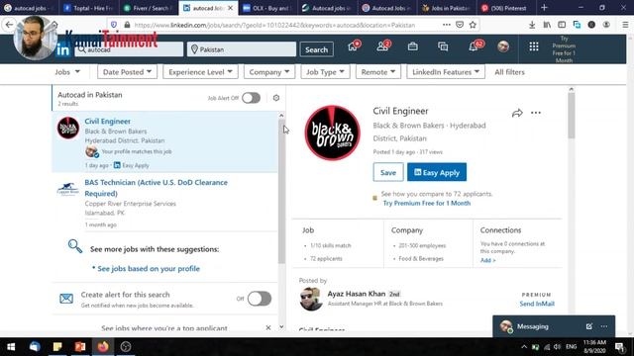Click job details pane scrollbar
This screenshot has width=634, height=356.
tap(571, 116)
